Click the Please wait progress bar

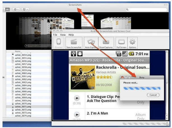click(x=142, y=89)
